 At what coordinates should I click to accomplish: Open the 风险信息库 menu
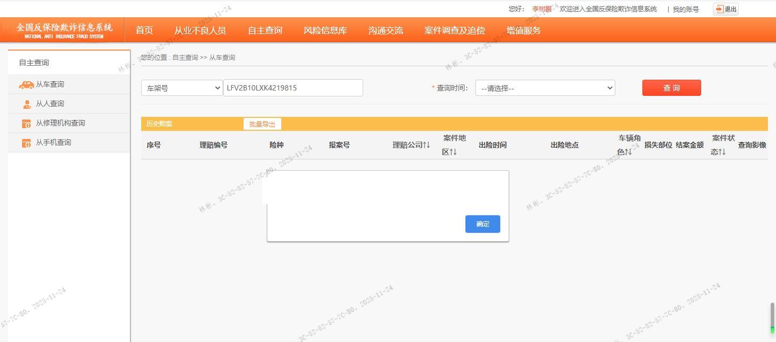point(325,31)
